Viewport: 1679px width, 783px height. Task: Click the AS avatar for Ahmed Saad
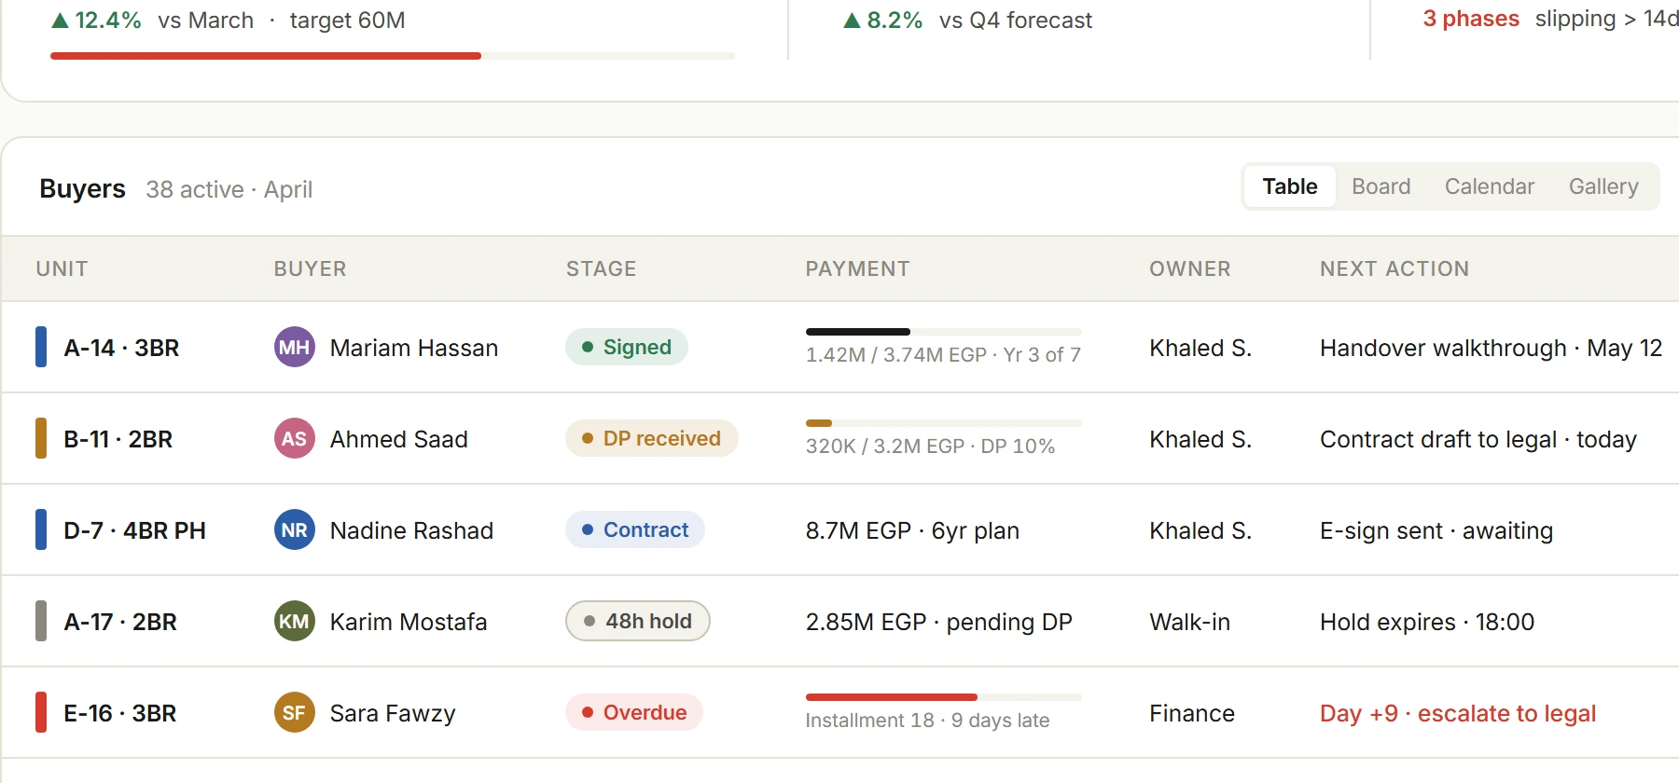click(x=294, y=438)
